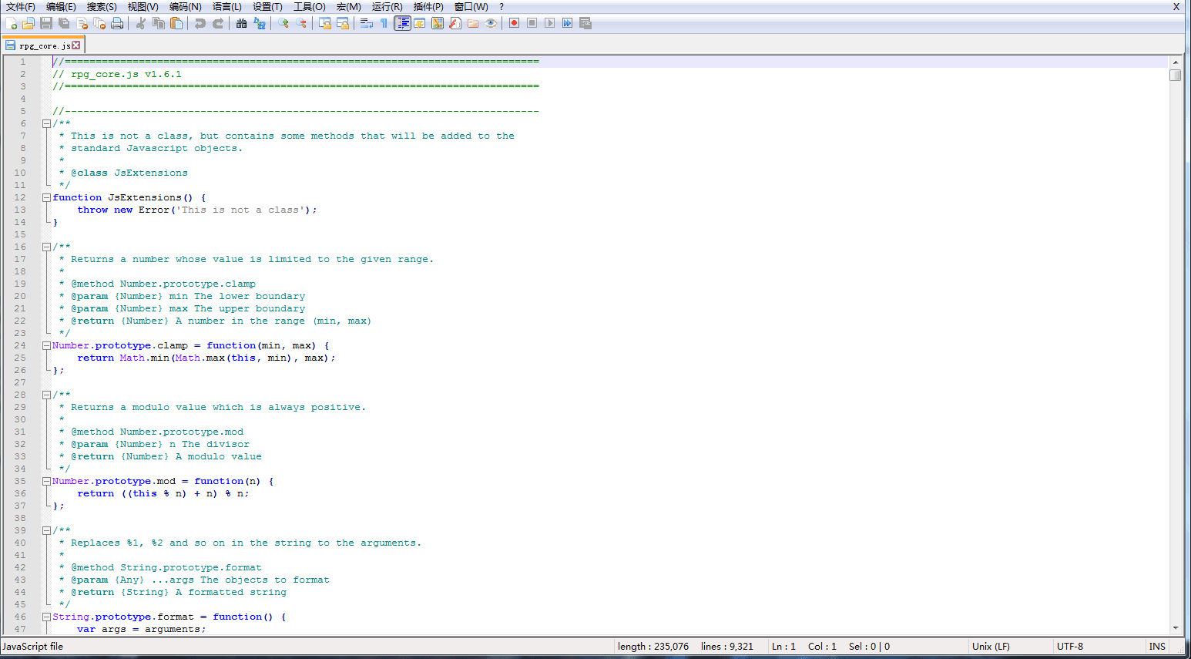Collapse JsExtensions function at line 12
Image resolution: width=1191 pixels, height=659 pixels.
pyautogui.click(x=46, y=197)
